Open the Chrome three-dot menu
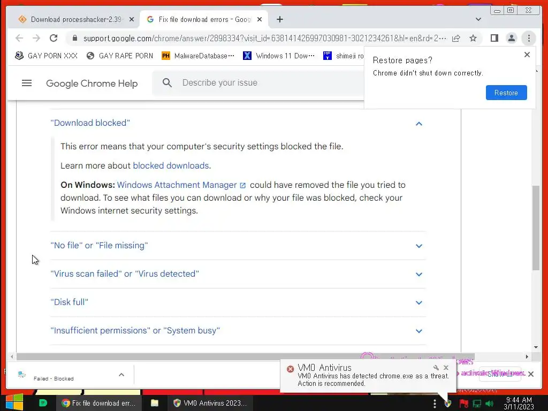Viewport: 548px width, 411px height. [x=529, y=38]
